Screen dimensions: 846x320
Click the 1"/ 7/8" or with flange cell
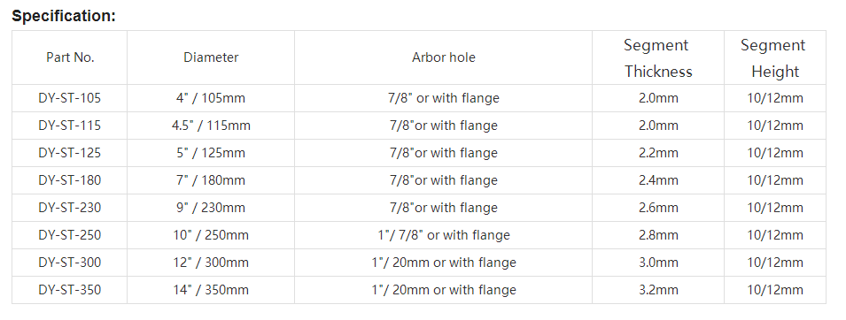click(444, 235)
